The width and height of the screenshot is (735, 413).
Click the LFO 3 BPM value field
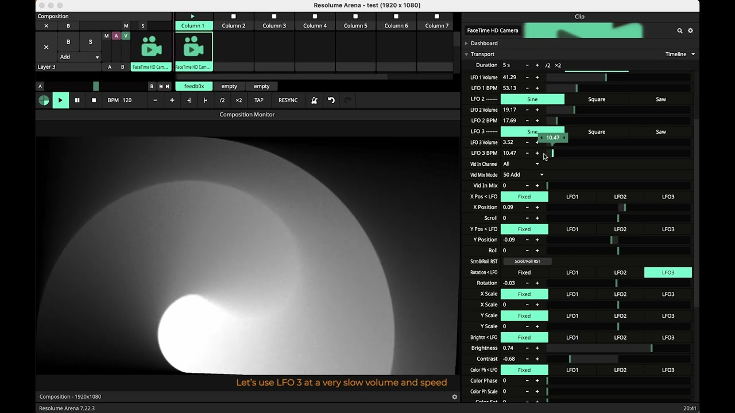tap(511, 153)
